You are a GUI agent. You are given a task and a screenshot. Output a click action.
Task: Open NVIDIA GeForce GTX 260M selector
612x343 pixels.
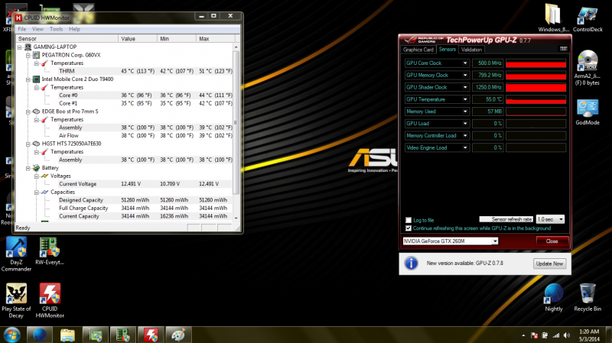pyautogui.click(x=451, y=241)
